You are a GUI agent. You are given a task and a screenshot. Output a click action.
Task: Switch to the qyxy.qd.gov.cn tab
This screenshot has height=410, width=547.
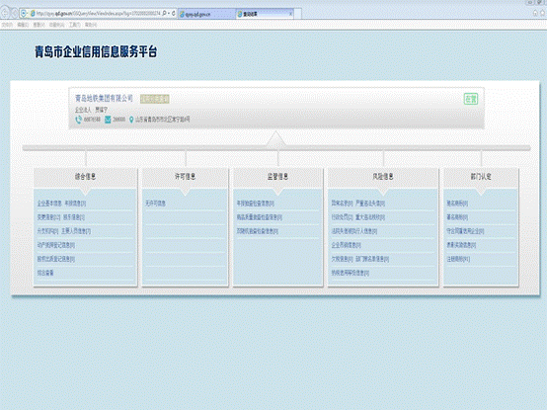point(206,14)
